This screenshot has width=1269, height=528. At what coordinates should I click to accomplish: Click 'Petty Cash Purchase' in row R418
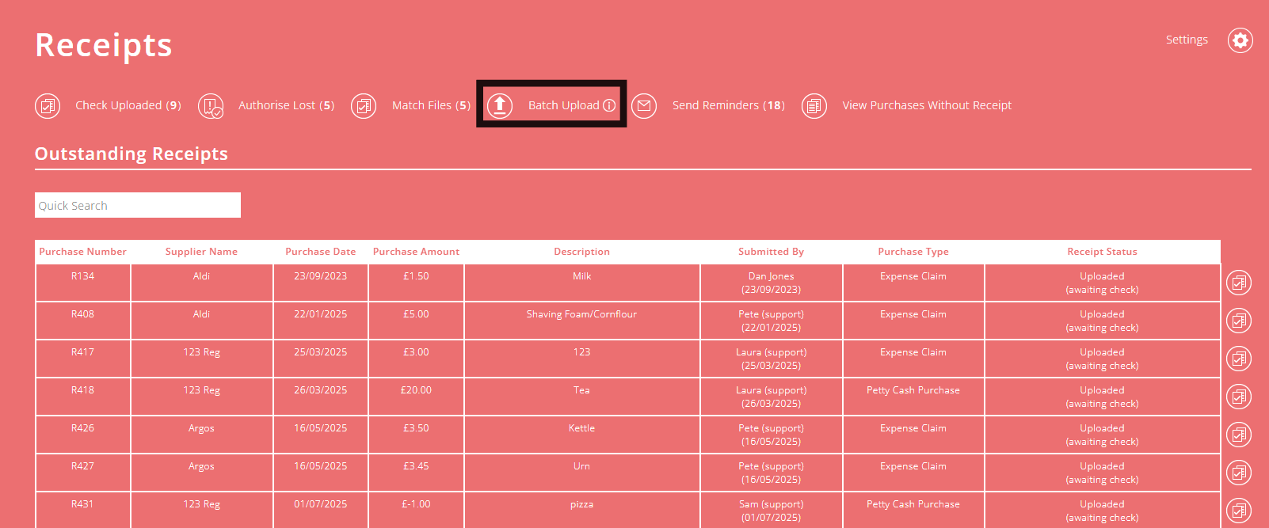tap(913, 390)
